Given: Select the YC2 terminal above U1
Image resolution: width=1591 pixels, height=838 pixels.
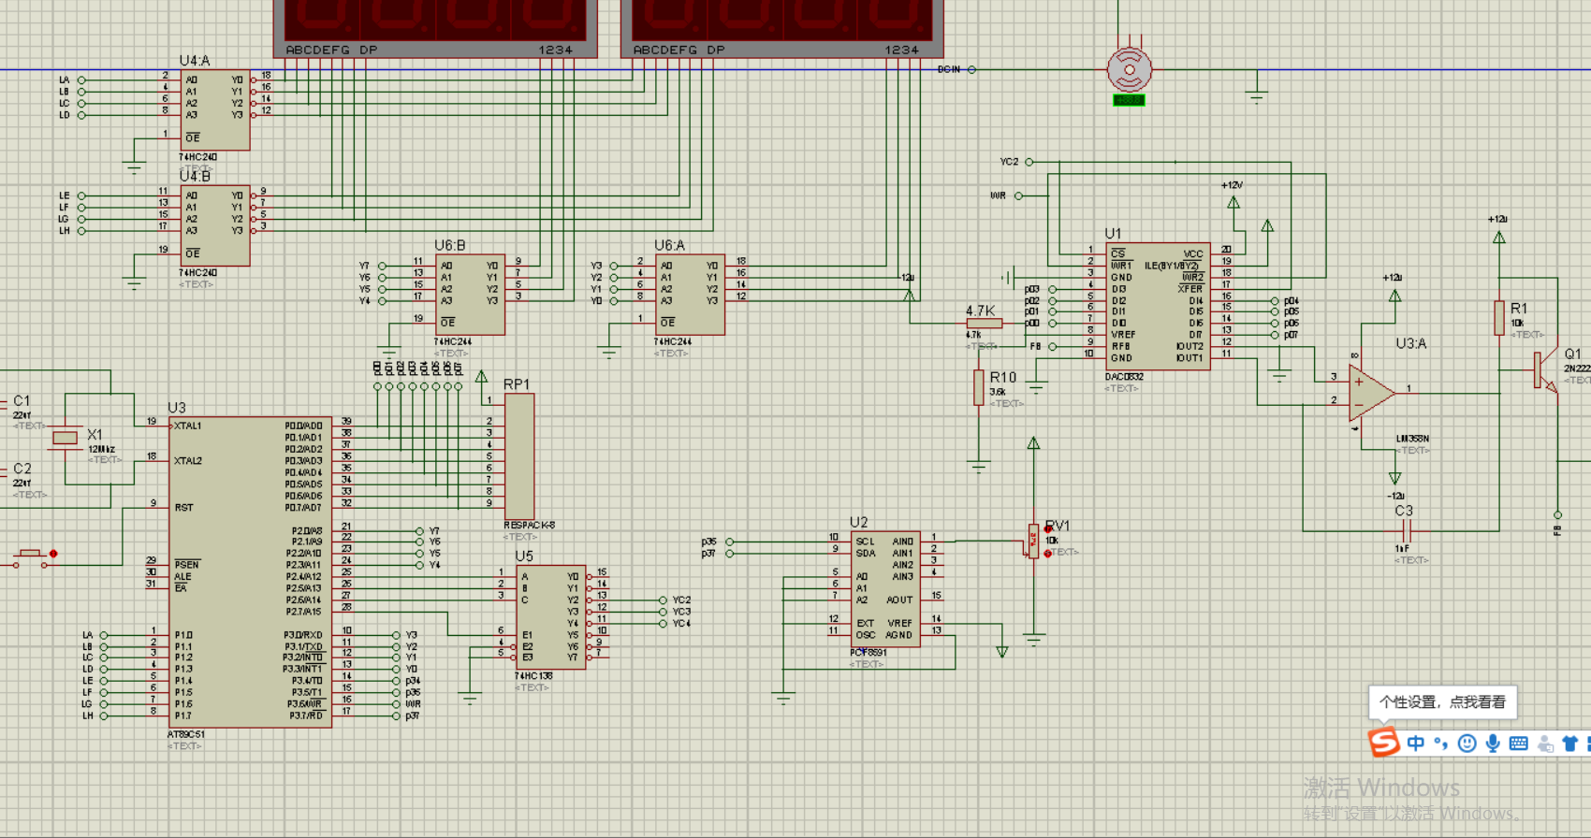Looking at the screenshot, I should [x=1029, y=162].
